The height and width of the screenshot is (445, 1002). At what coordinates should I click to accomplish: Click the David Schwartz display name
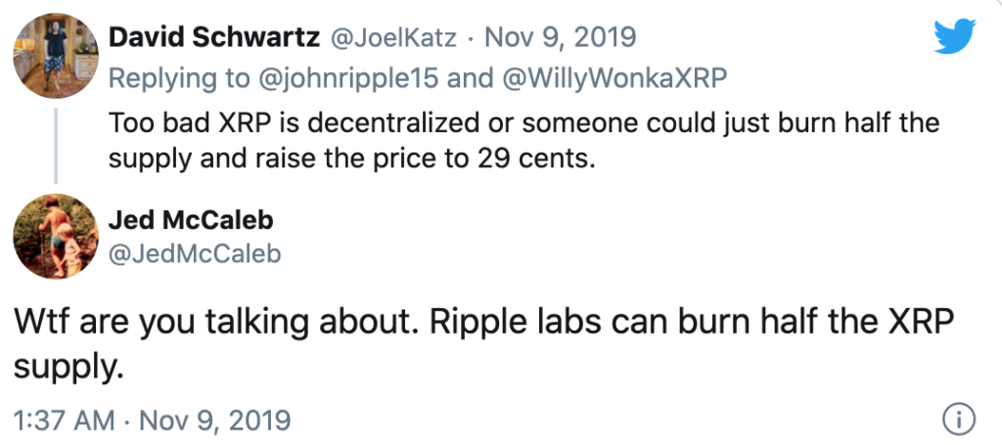[214, 37]
